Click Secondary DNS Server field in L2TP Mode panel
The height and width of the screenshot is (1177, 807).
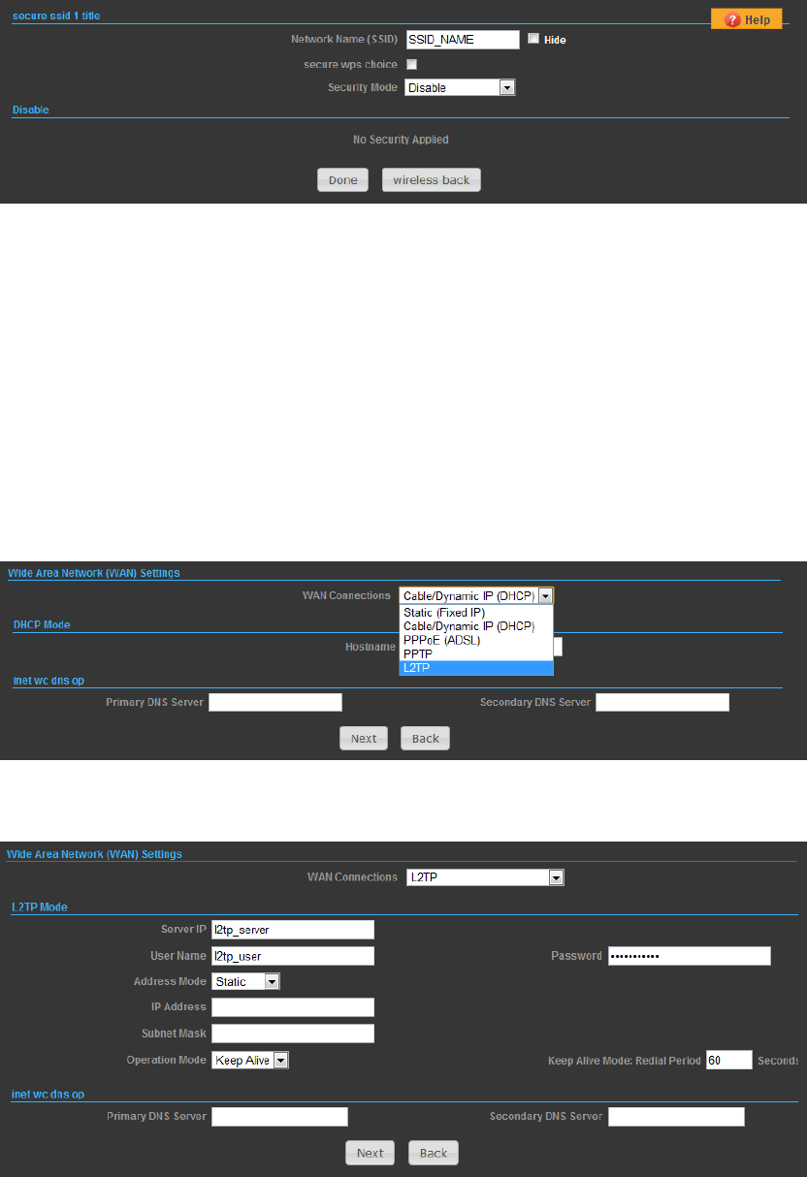tap(676, 1117)
